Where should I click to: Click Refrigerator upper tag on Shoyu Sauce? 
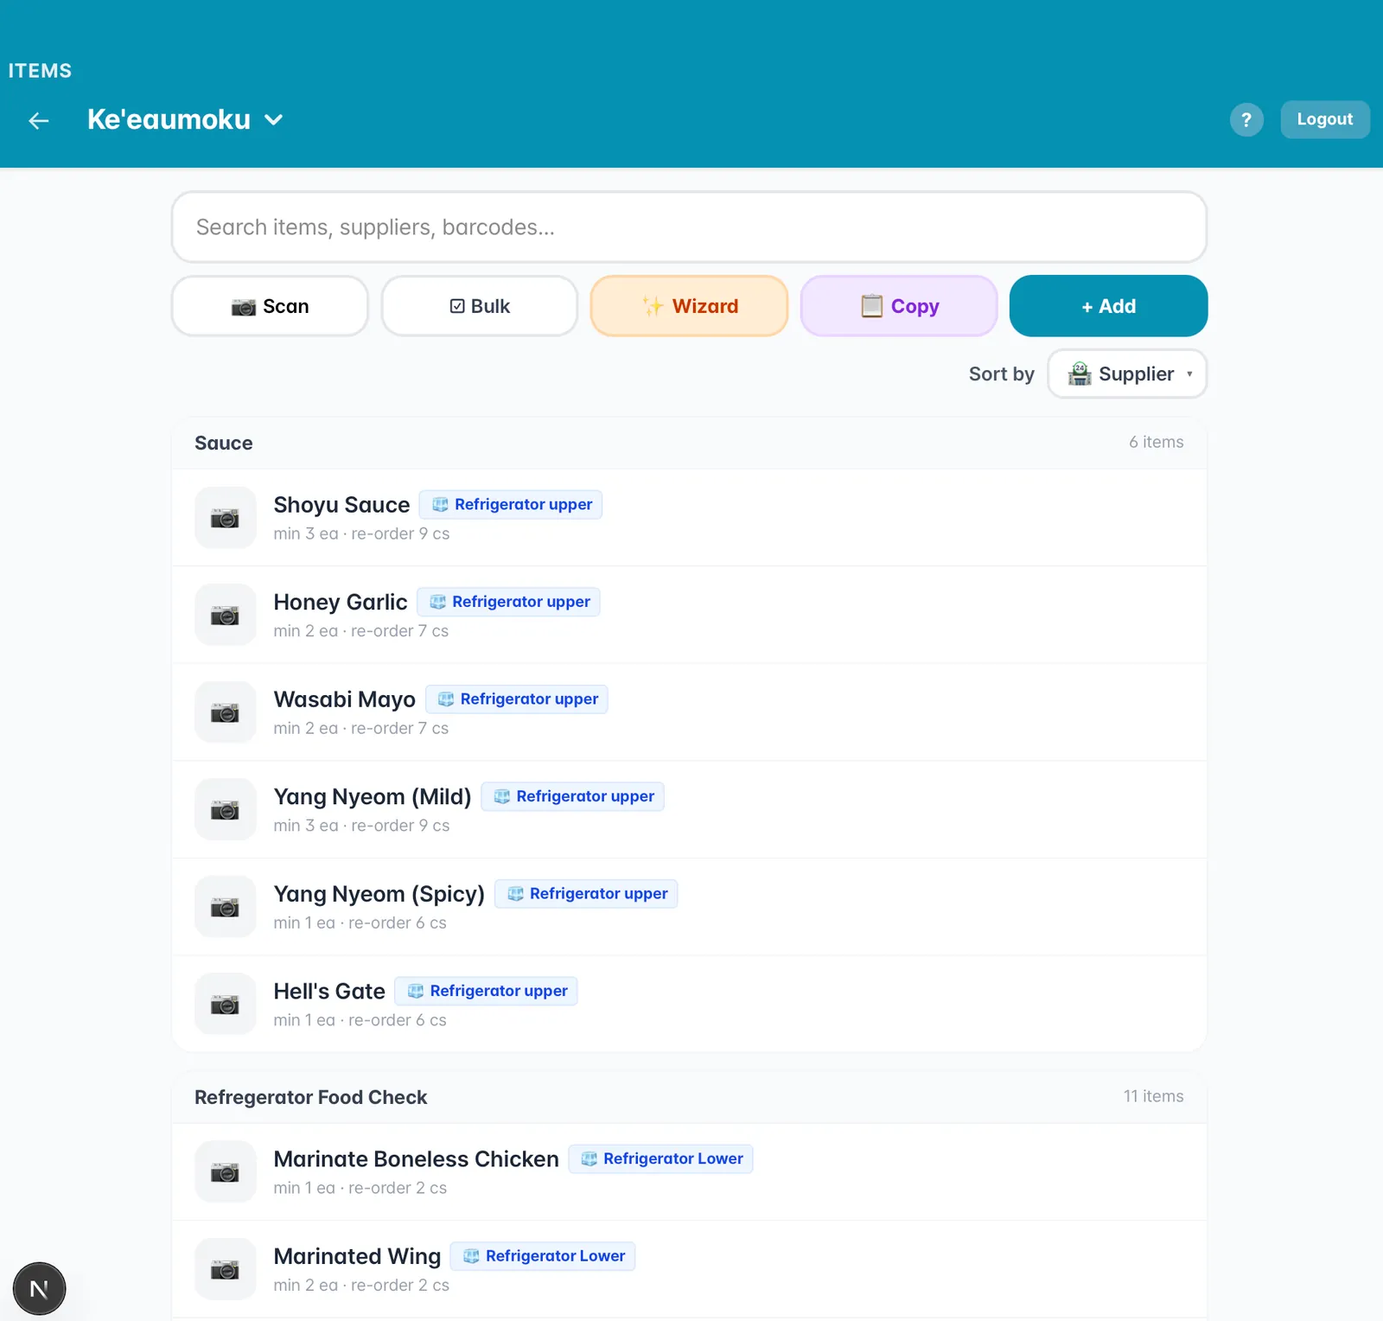(x=511, y=504)
